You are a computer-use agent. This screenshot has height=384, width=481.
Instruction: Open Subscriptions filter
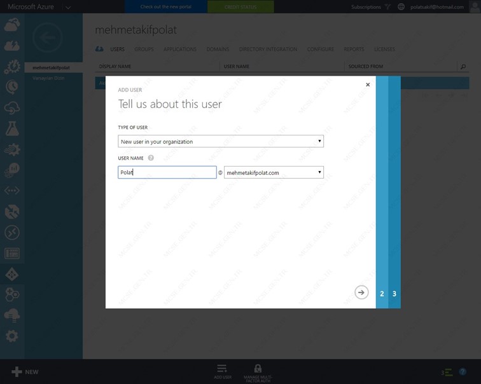click(x=370, y=7)
